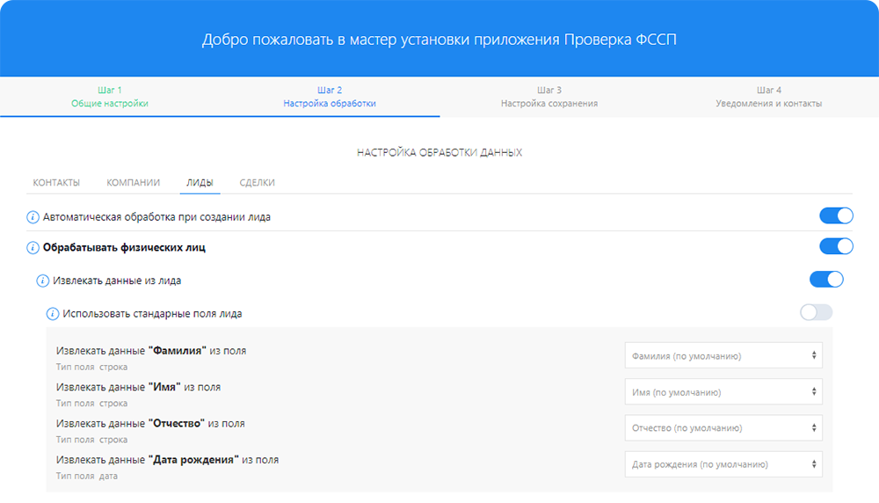Image resolution: width=879 pixels, height=503 pixels.
Task: Open the 'Компании' tab
Action: [133, 183]
